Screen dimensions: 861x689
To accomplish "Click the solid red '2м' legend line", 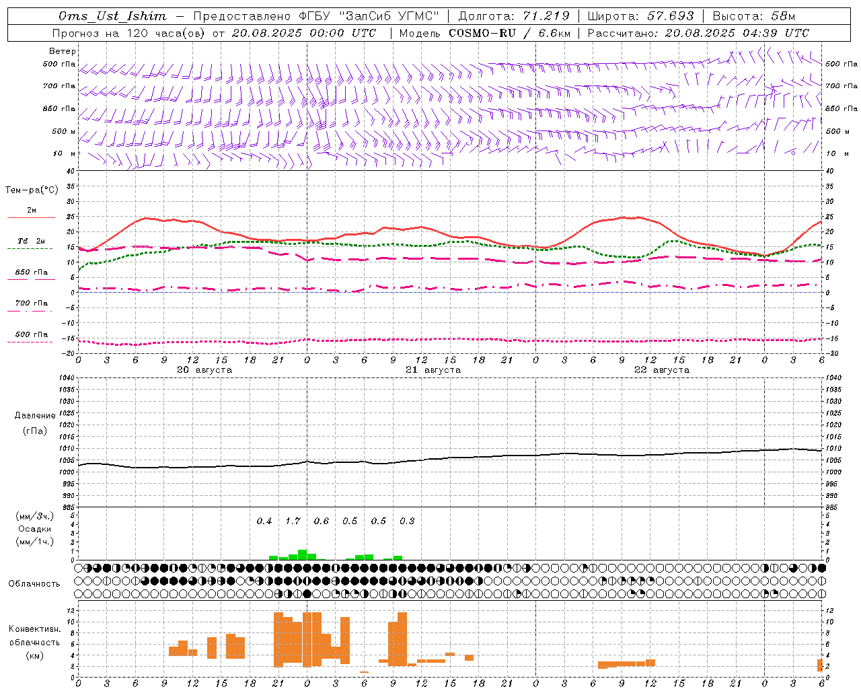I will click(x=31, y=217).
